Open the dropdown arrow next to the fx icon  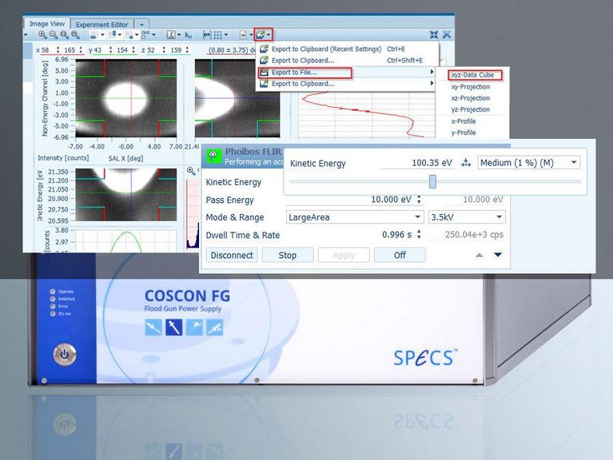coord(179,35)
